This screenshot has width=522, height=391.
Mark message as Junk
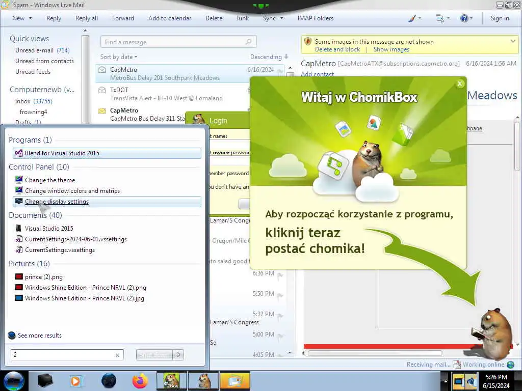pos(242,18)
